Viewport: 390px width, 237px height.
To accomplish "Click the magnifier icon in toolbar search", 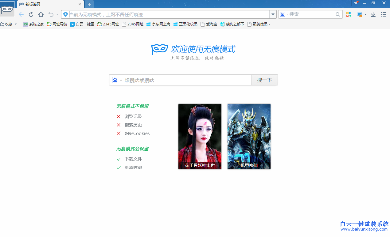I will (338, 14).
